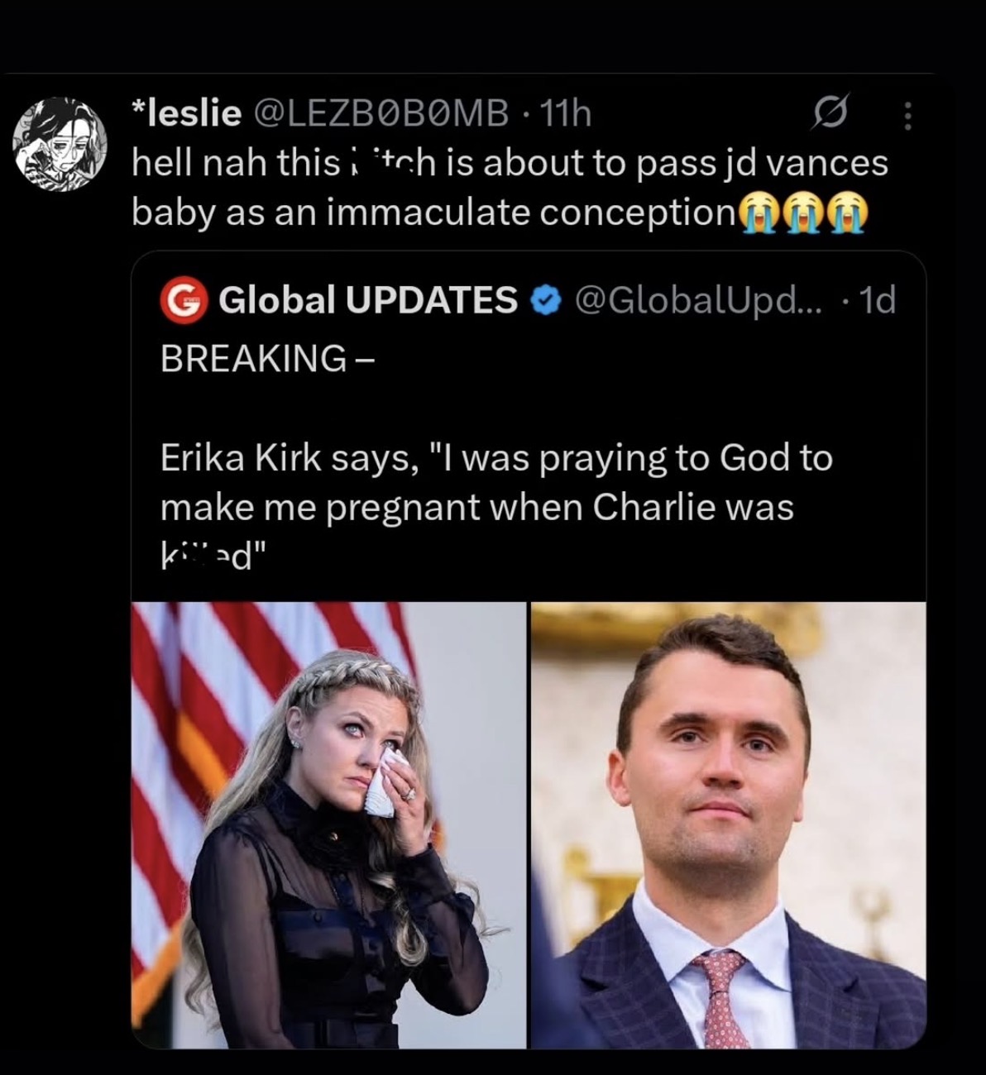The image size is (986, 1075).
Task: Open the three-dot more options menu
Action: [907, 116]
